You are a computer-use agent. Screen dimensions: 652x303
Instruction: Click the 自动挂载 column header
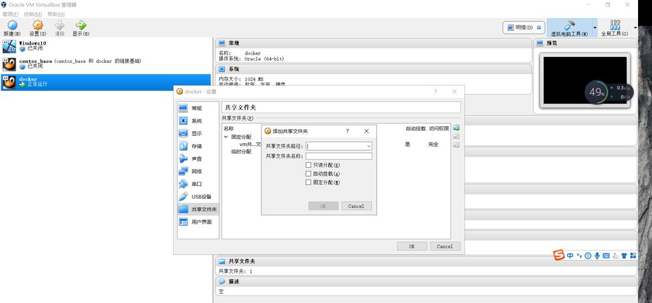click(415, 129)
